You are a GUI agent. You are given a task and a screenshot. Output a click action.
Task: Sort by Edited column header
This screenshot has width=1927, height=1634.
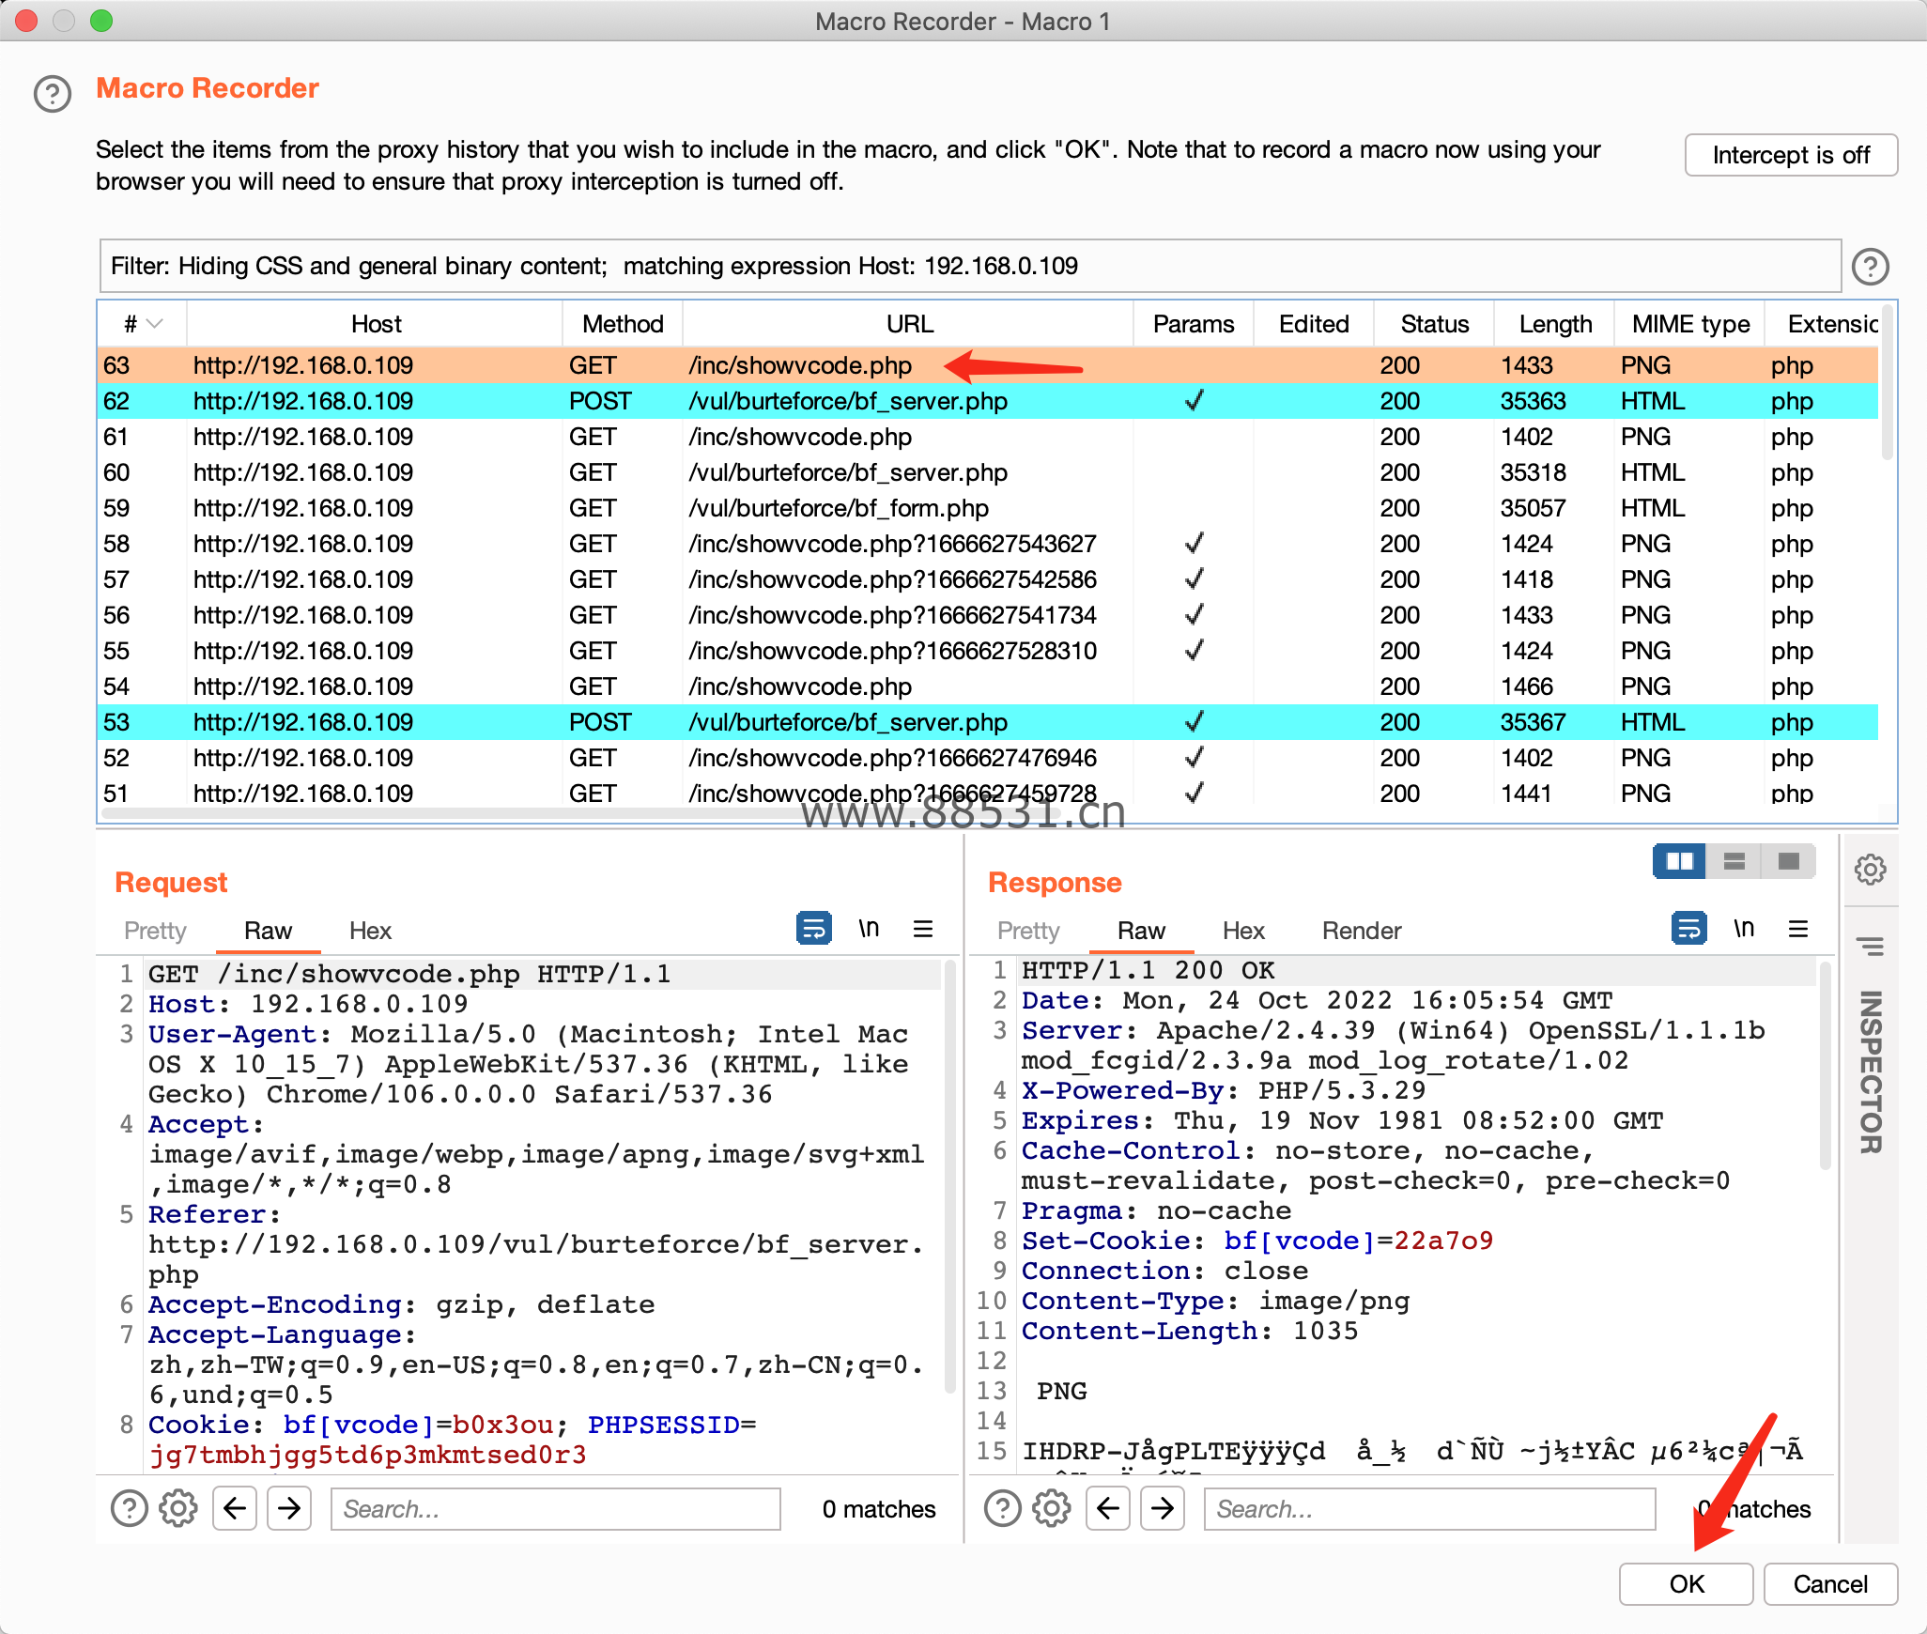(x=1314, y=324)
